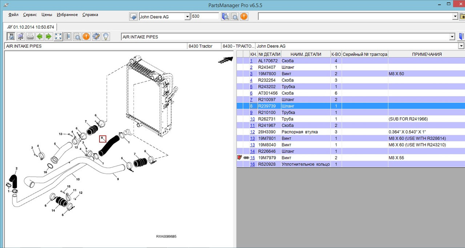465x248 pixels.
Task: Click the blue book icon at right edge
Action: 461,37
